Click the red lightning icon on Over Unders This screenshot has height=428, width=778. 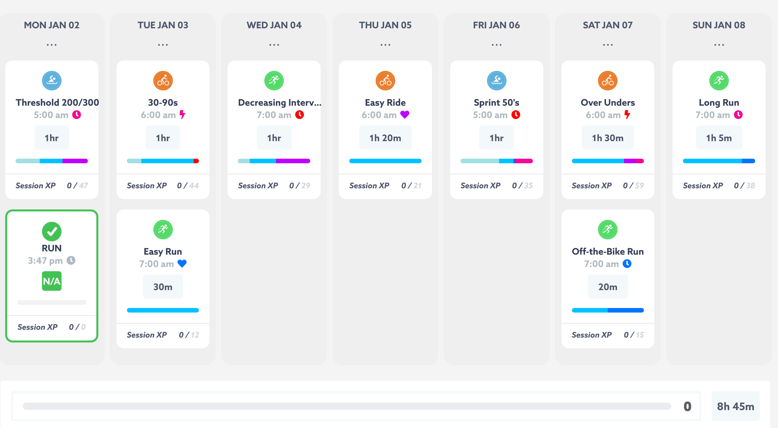point(627,114)
